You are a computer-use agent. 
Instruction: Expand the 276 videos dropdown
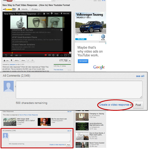point(35,9)
